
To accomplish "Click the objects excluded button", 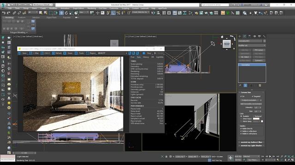I will coord(250,100).
